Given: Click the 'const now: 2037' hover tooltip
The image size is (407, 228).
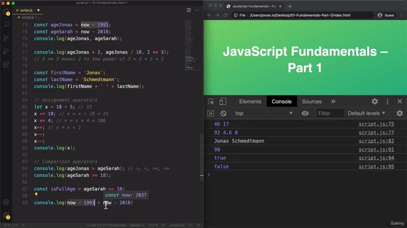Looking at the screenshot, I should click(x=126, y=195).
